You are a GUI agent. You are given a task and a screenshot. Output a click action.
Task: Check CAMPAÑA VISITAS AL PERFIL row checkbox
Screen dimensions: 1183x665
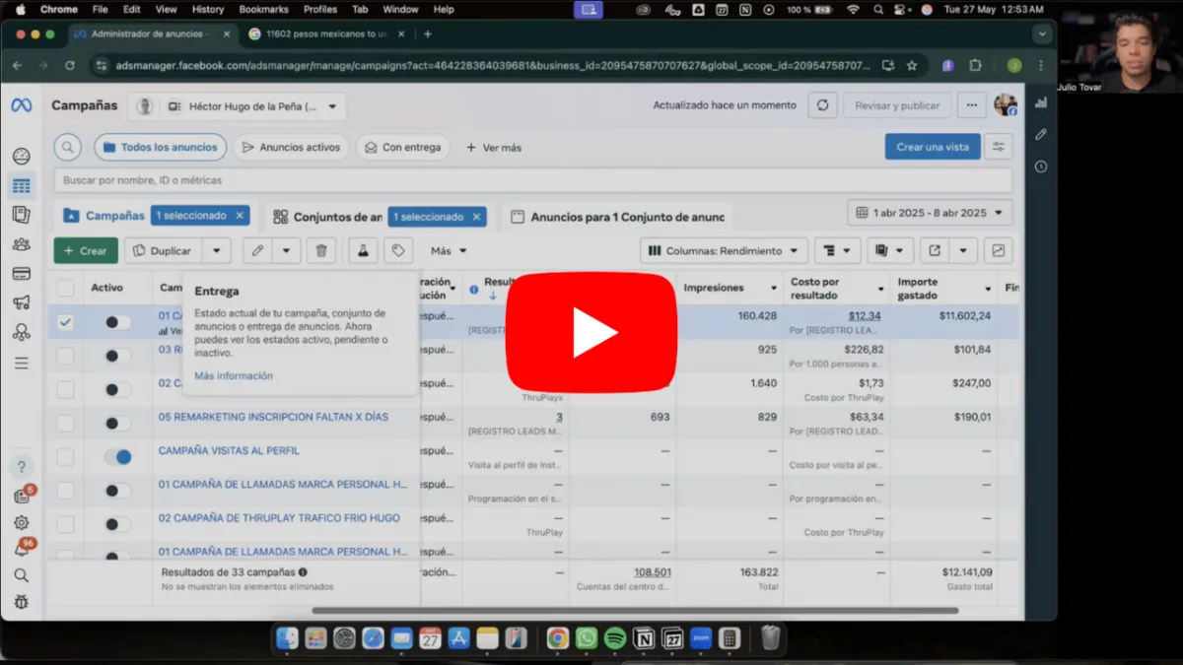tap(65, 457)
